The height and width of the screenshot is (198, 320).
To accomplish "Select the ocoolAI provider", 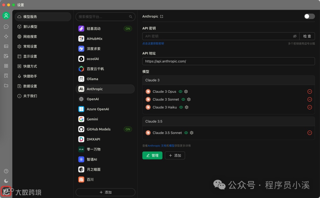I will point(105,59).
